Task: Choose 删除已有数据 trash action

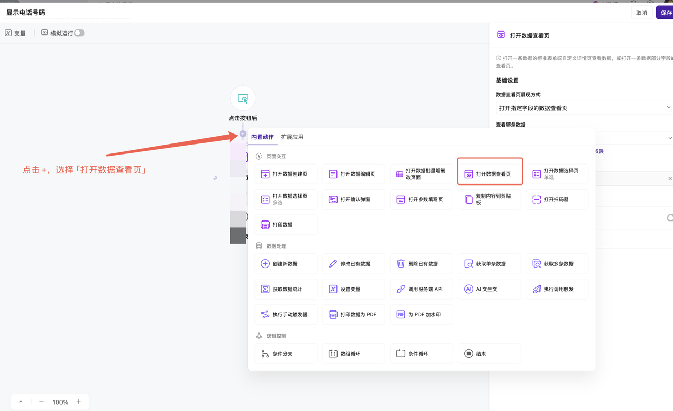Action: (x=422, y=264)
